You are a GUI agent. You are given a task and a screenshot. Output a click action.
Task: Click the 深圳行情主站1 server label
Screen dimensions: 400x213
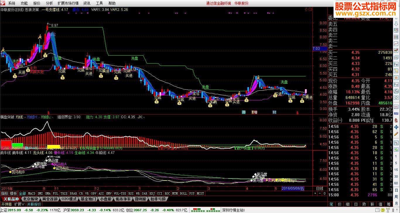(x=233, y=210)
